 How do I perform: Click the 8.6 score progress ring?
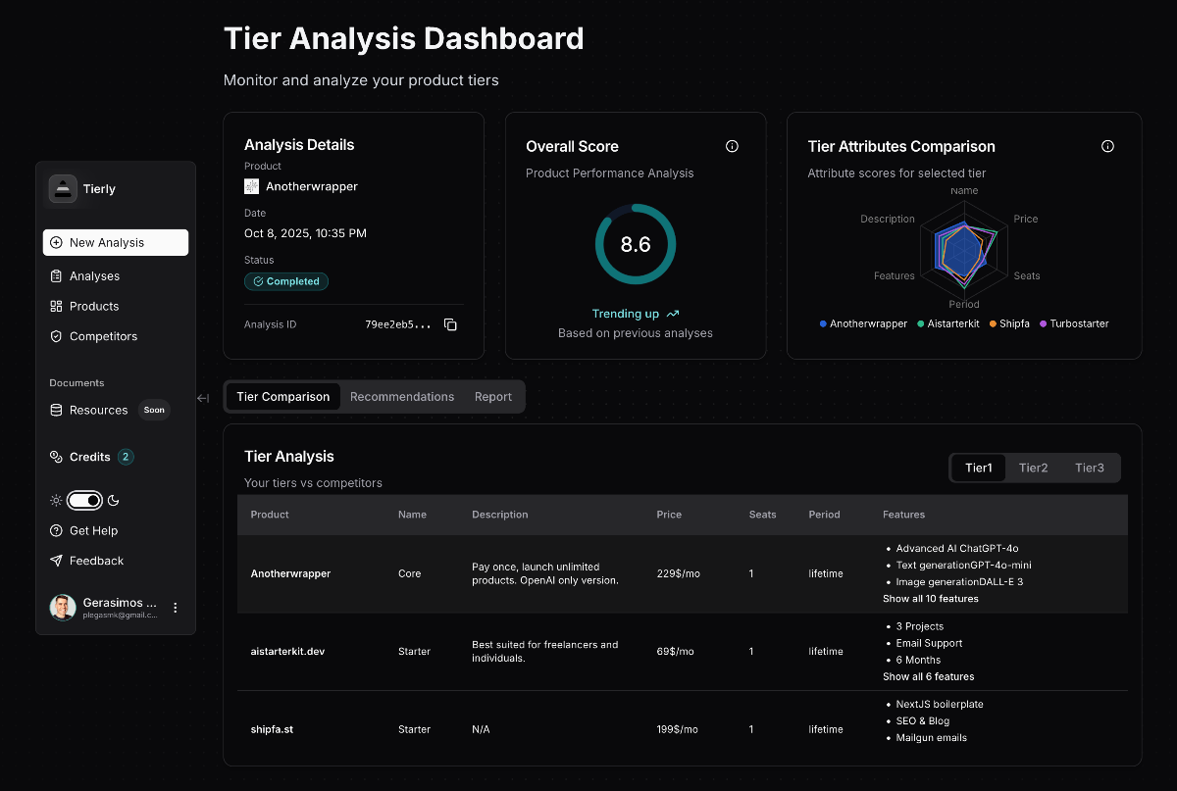click(636, 244)
